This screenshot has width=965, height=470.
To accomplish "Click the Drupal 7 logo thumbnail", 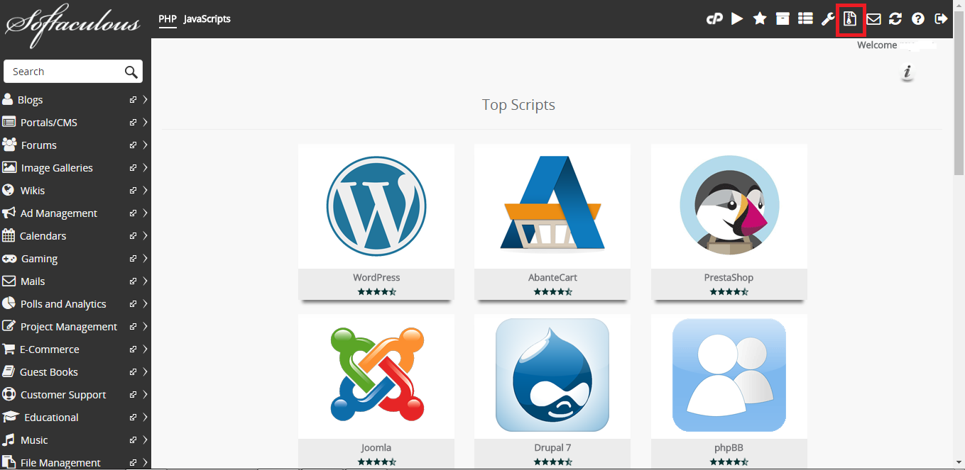I will click(x=552, y=376).
